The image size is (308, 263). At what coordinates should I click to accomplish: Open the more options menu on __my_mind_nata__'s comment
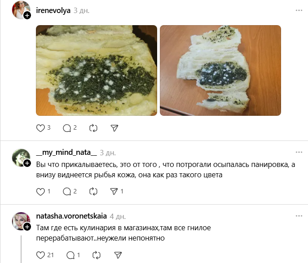click(299, 152)
